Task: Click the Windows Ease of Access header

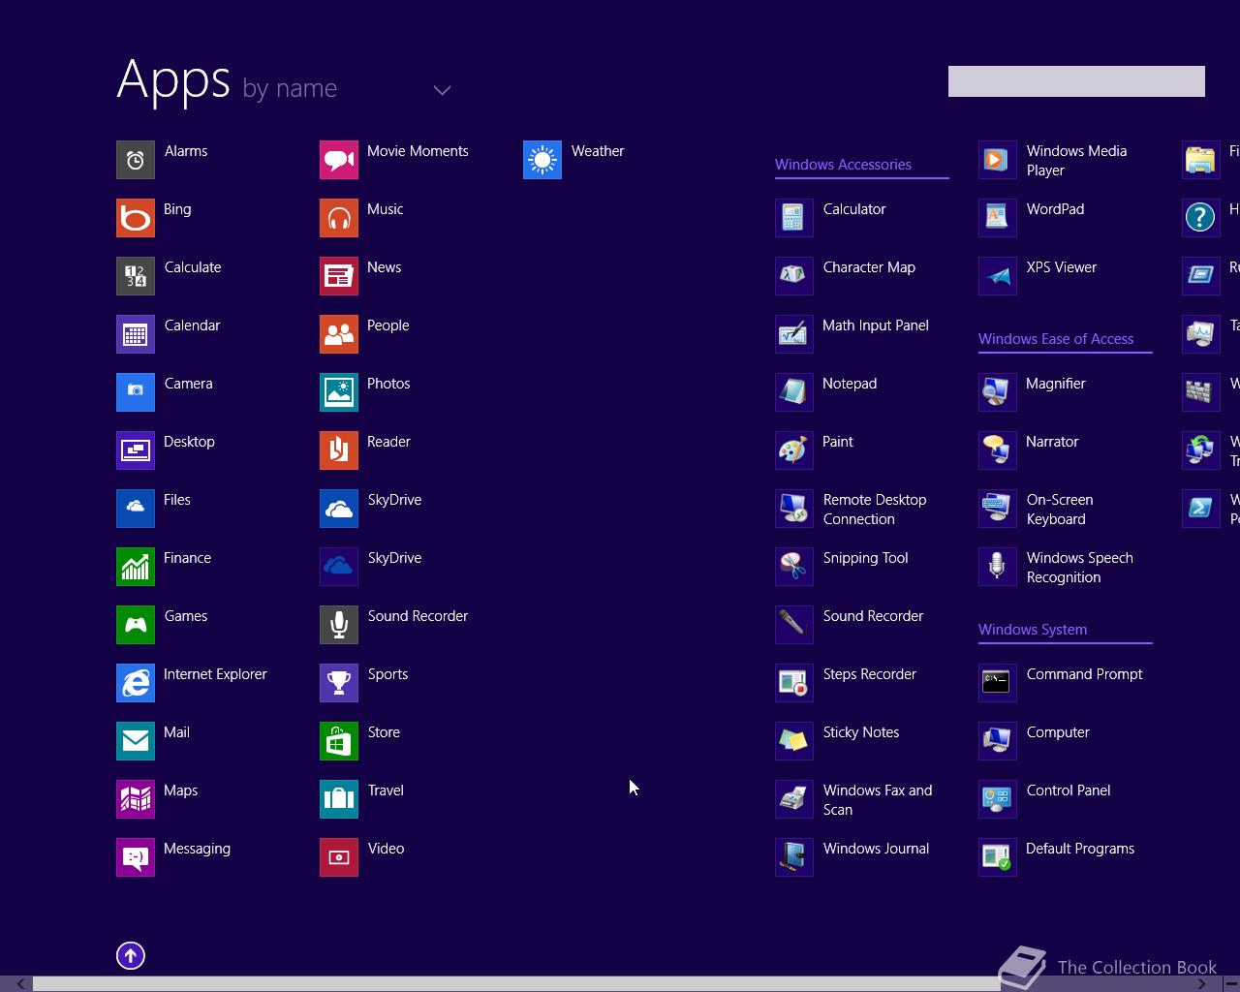Action: [1056, 339]
